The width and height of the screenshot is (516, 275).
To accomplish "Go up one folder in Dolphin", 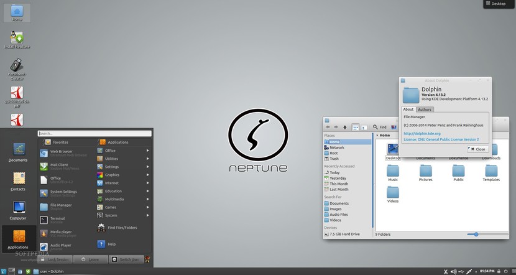I will pos(345,127).
